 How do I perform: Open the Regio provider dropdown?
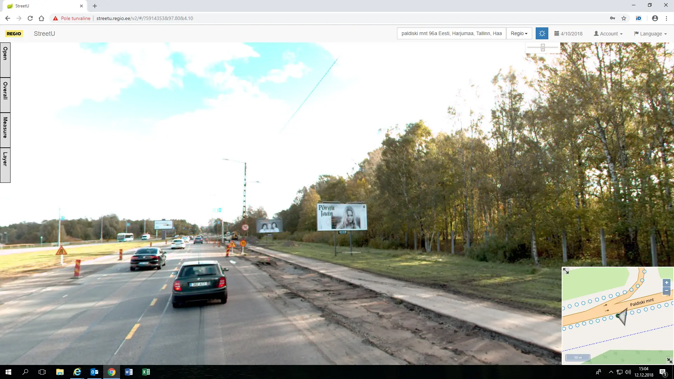[x=519, y=34]
